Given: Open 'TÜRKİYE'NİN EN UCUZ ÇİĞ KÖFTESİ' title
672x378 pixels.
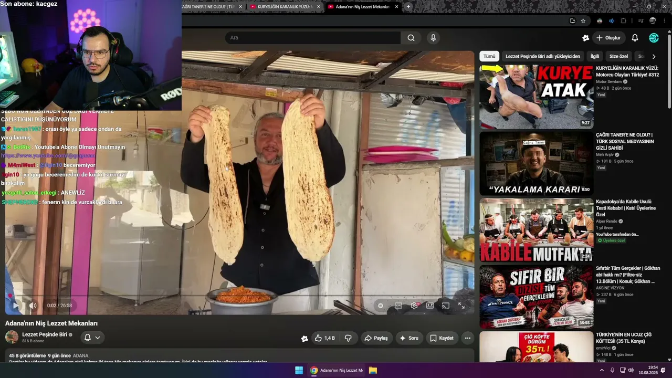Looking at the screenshot, I should (624, 338).
